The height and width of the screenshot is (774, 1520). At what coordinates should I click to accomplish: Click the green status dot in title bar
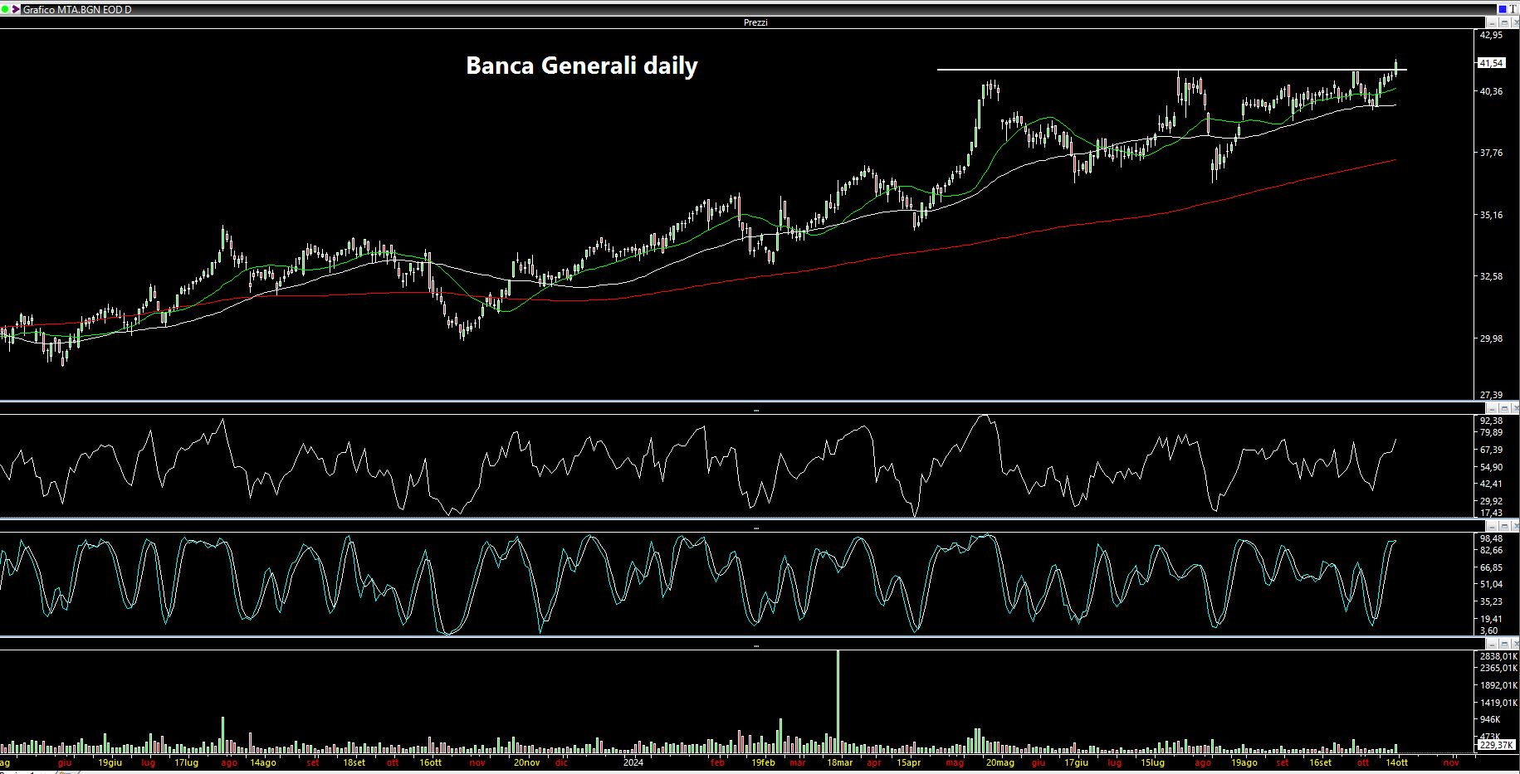tap(5, 9)
